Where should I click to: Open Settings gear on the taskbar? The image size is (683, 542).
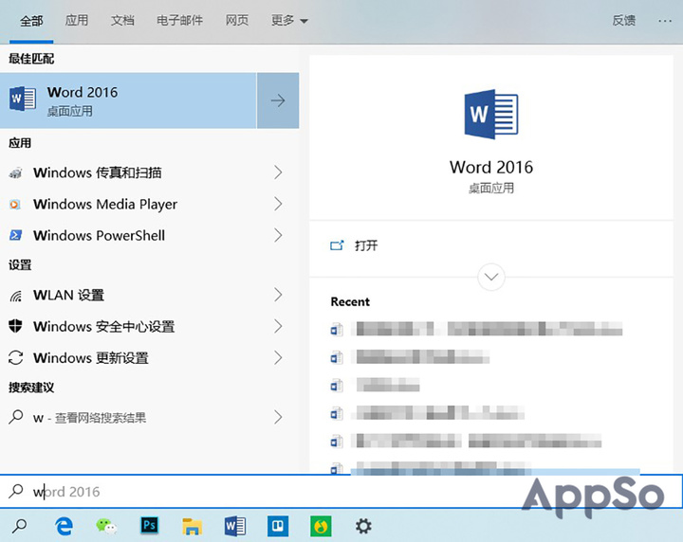pos(363,526)
